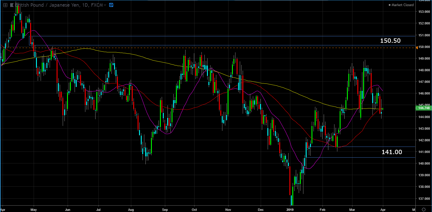Click the orange alert arrow marker at 150.000
Viewport: 432px width, 212px height.
coord(417,47)
